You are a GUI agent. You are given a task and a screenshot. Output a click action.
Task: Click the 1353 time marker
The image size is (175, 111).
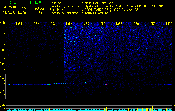pyautogui.click(x=52, y=24)
